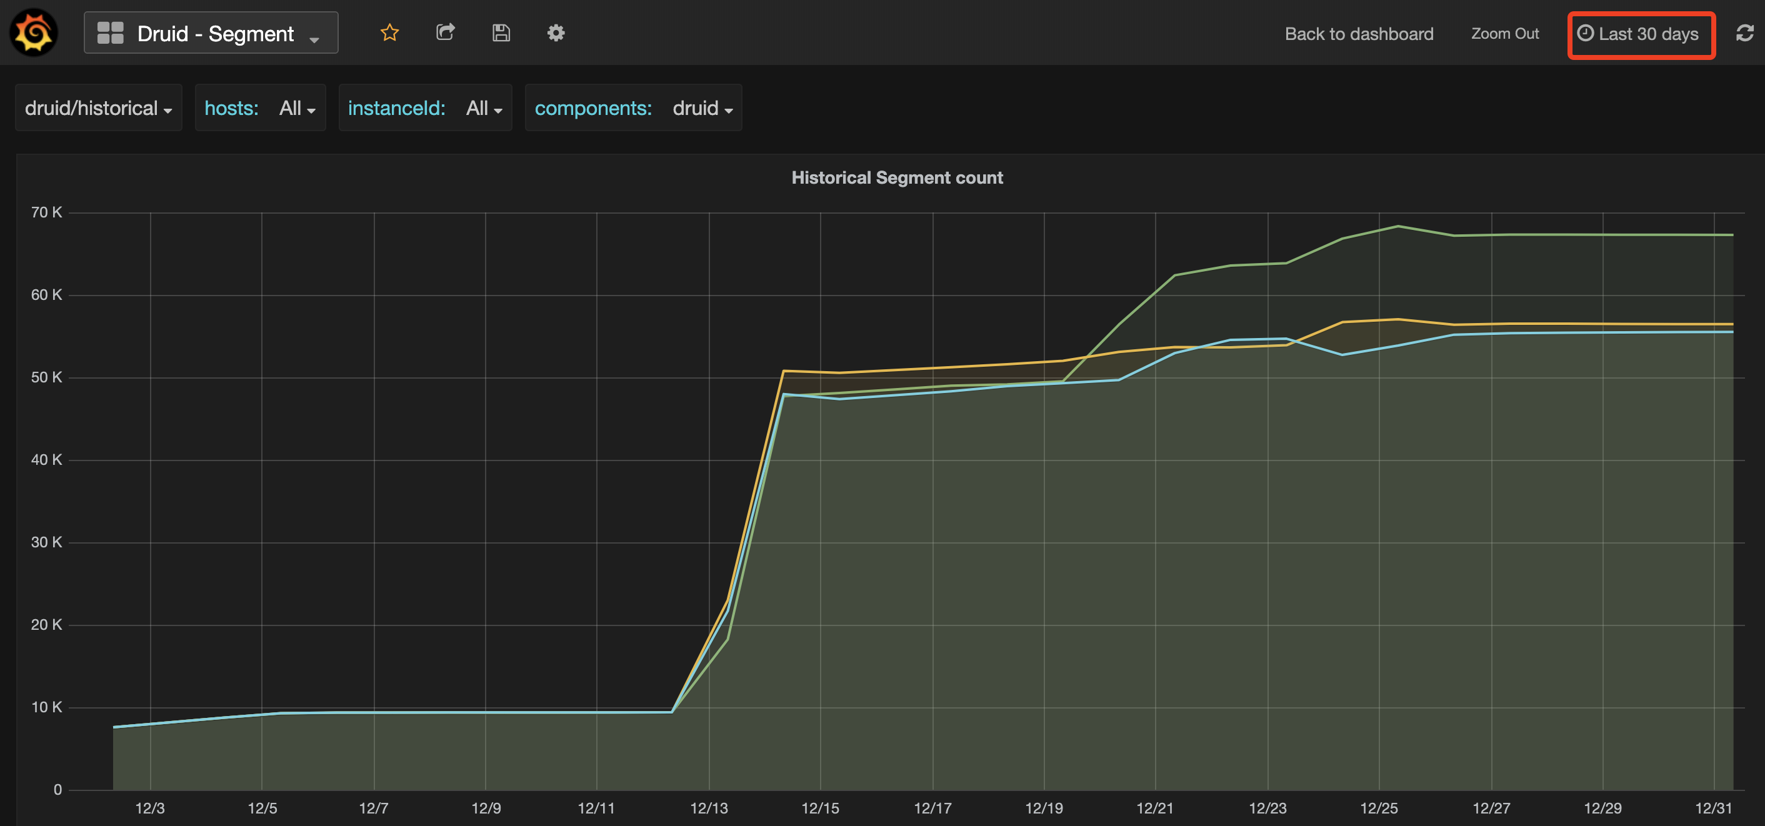Image resolution: width=1765 pixels, height=826 pixels.
Task: Click the 12/13 x-axis date label
Action: coord(709,808)
